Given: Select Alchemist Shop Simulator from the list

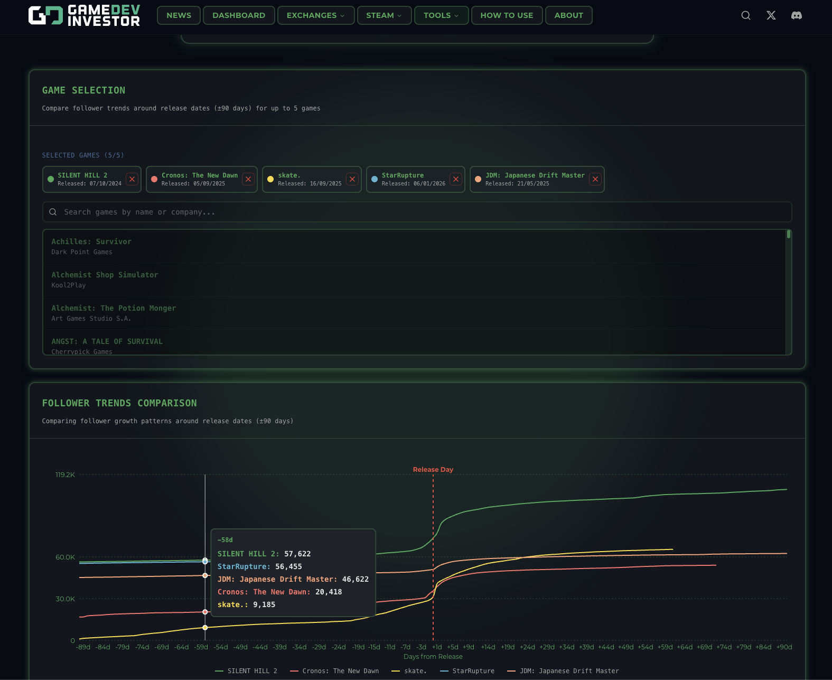Looking at the screenshot, I should [414, 280].
